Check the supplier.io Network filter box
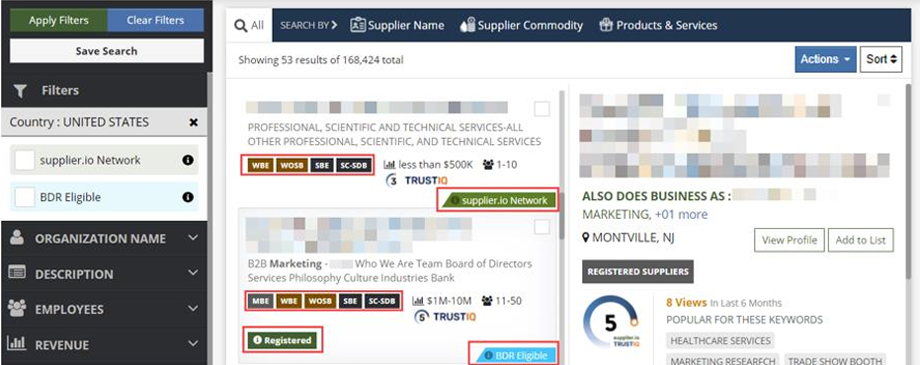This screenshot has height=365, width=920. click(x=24, y=160)
